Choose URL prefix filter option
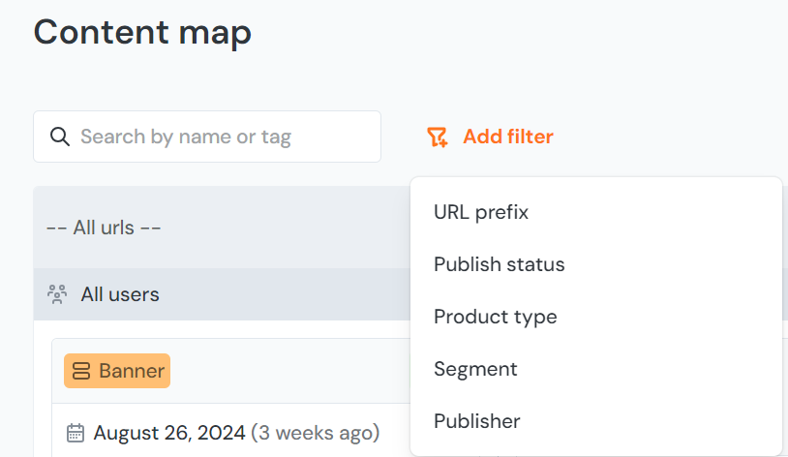788x457 pixels. [x=481, y=212]
